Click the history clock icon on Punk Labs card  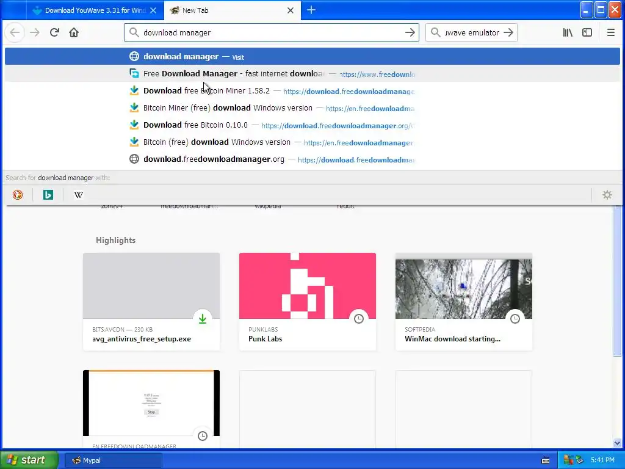pyautogui.click(x=359, y=319)
